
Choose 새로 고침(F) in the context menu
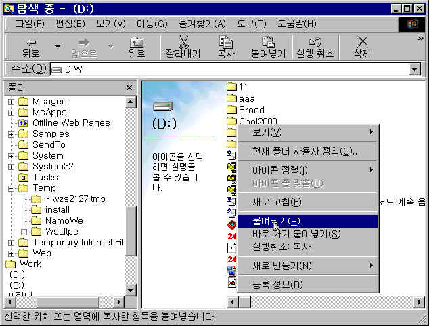(276, 202)
